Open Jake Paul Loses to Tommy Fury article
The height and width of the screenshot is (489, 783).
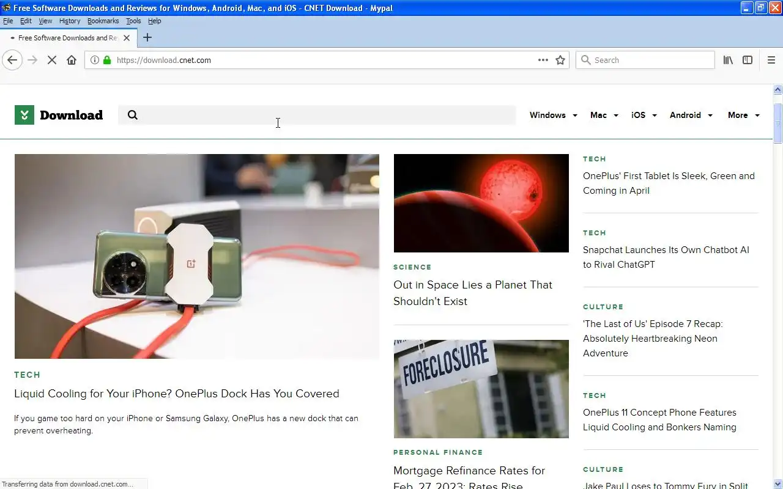[x=666, y=485]
